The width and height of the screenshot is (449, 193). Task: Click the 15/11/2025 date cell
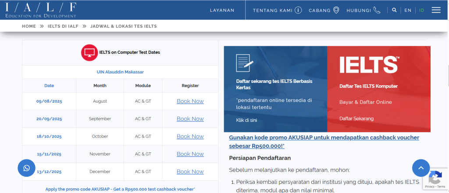[49, 154]
